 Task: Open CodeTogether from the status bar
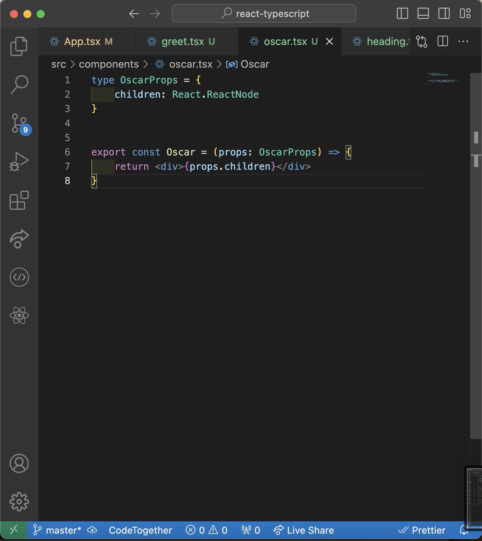click(x=141, y=530)
